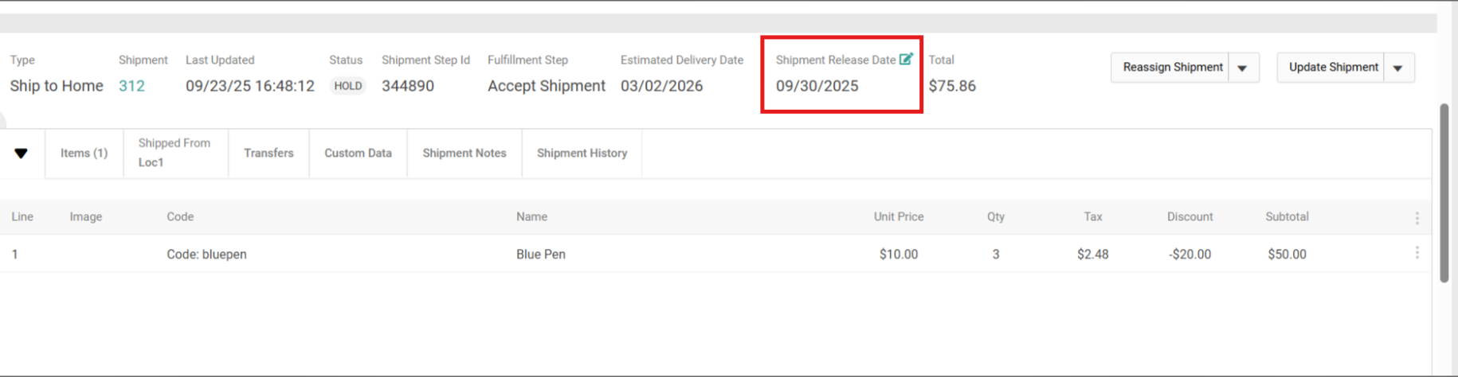Open the Blue Pen row actions menu
The image size is (1458, 377).
click(x=1417, y=253)
